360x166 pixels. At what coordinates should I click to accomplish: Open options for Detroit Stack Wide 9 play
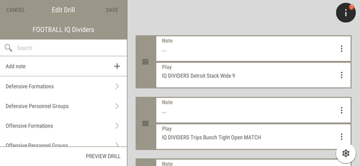341,75
